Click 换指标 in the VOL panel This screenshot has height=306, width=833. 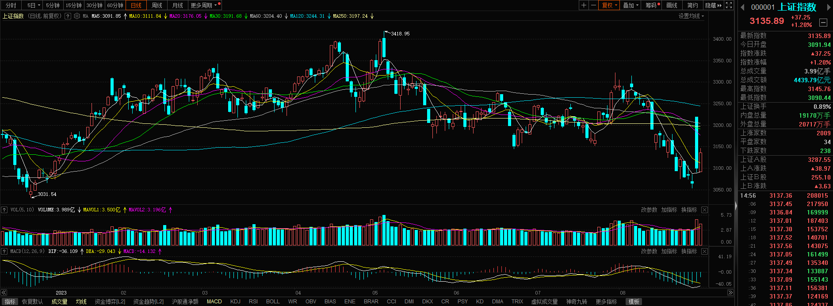pyautogui.click(x=689, y=210)
